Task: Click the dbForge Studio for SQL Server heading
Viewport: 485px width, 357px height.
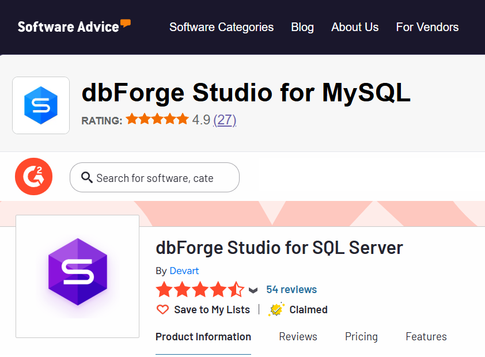Action: [279, 248]
